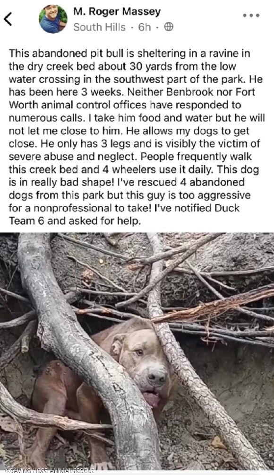Click the globe public audience icon
The height and width of the screenshot is (475, 274).
[169, 27]
